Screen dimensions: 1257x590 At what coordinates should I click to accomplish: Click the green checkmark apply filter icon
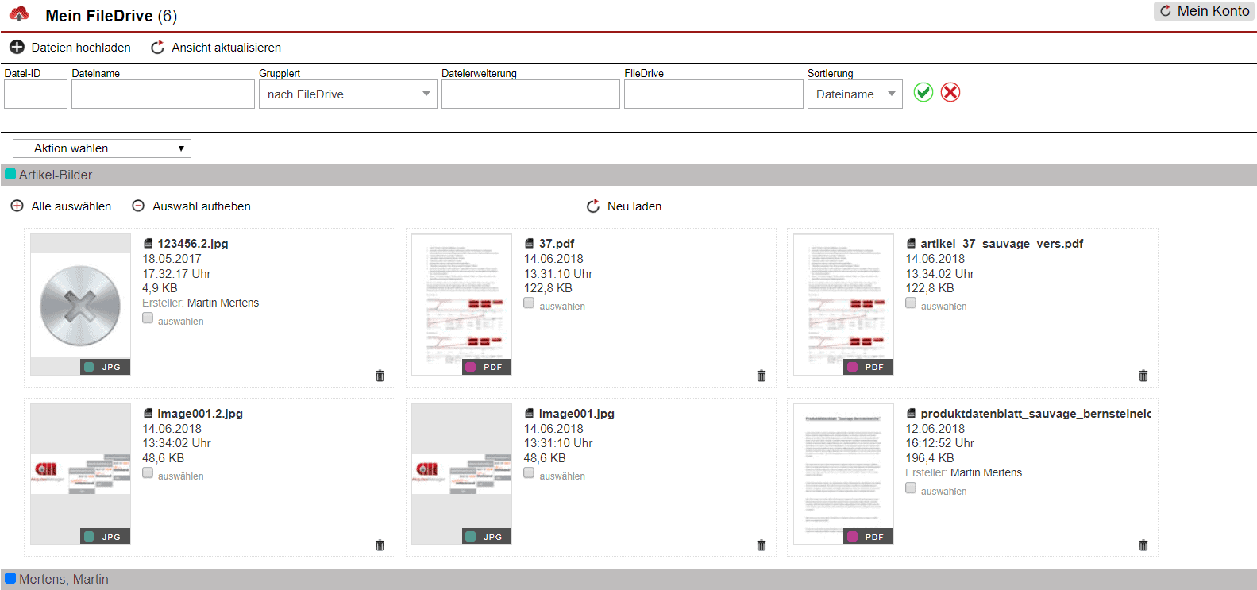pos(923,92)
